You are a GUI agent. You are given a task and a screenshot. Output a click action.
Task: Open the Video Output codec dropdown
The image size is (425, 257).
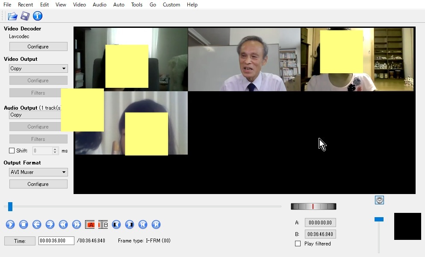(x=38, y=69)
